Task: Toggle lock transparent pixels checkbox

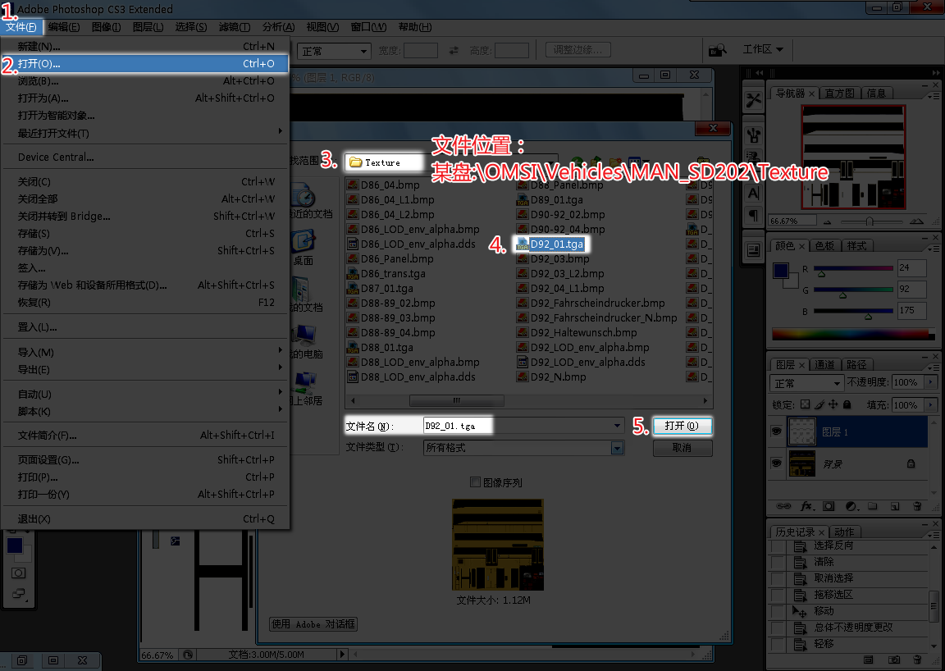Action: [x=806, y=404]
